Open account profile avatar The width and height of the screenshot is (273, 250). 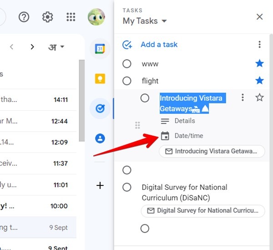tap(96, 17)
